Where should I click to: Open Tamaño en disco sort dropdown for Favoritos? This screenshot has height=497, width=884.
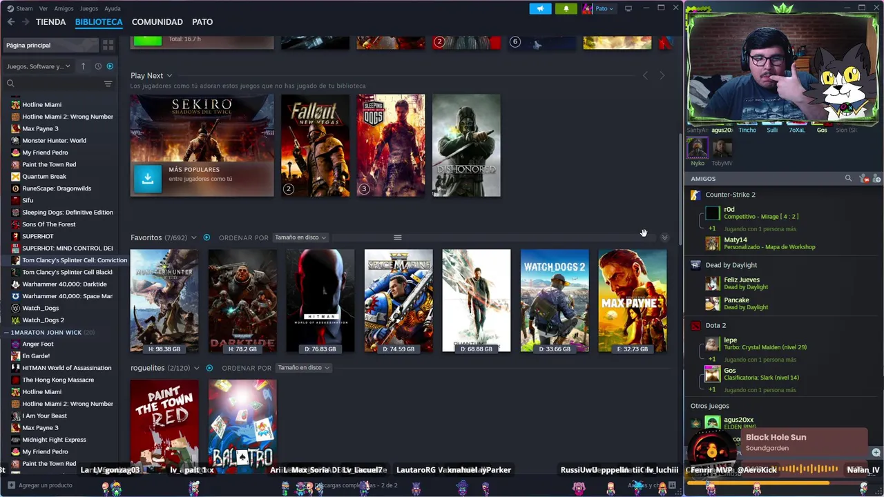click(x=300, y=237)
